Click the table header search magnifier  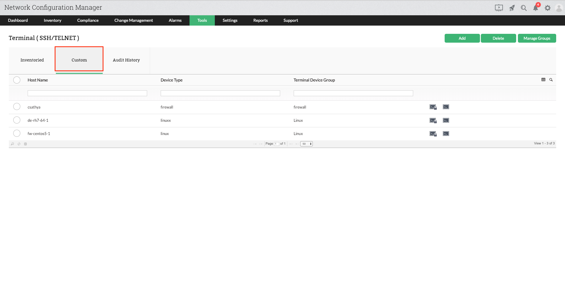(x=551, y=80)
